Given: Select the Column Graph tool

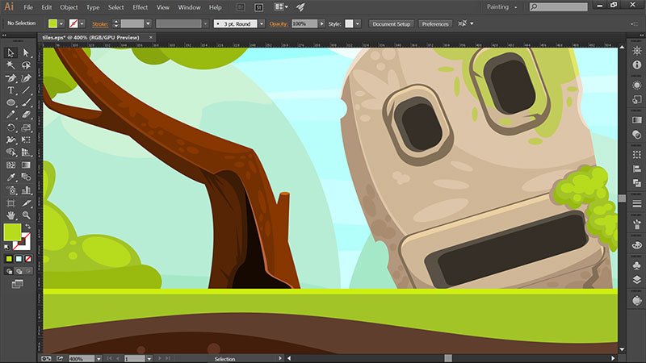Looking at the screenshot, I should pos(26,190).
